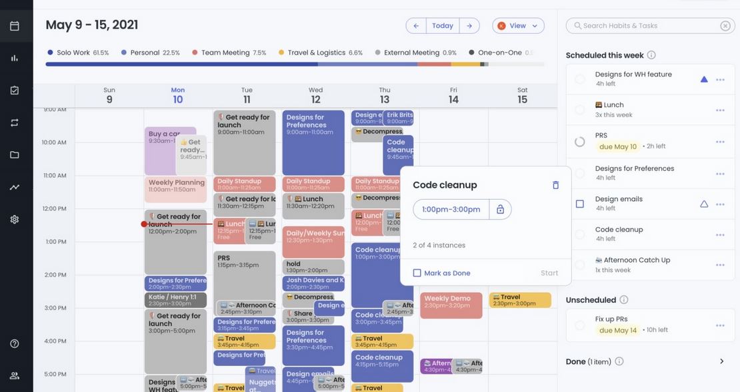Viewport: 740px width, 392px height.
Task: Toggle completion circle for Afternoon Catch Up
Action: 580,265
